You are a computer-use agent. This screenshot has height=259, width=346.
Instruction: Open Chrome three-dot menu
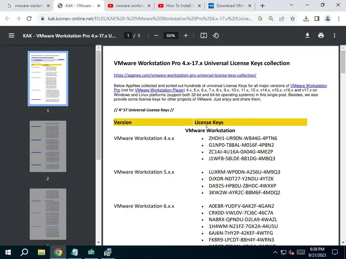coord(339,19)
